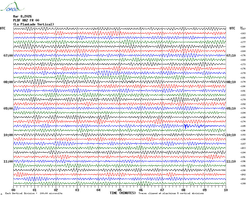This screenshot has width=247, height=197.
Task: Click the DC offset value "-163"
Action: pyautogui.click(x=243, y=33)
